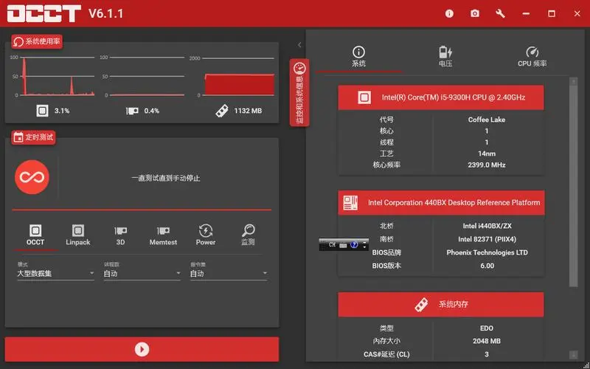Open settings via the wrench icon
Image resolution: width=590 pixels, height=369 pixels.
tap(501, 14)
